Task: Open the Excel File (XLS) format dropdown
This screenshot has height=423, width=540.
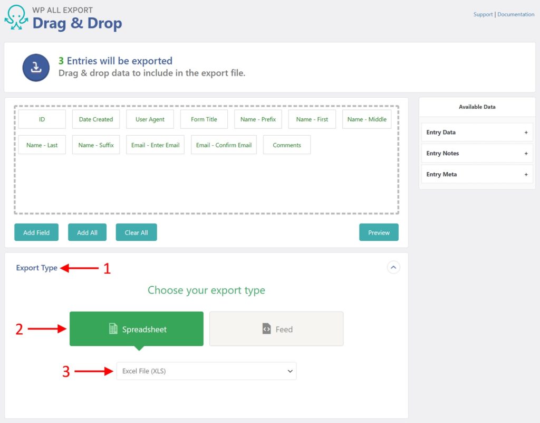Action: coord(206,371)
